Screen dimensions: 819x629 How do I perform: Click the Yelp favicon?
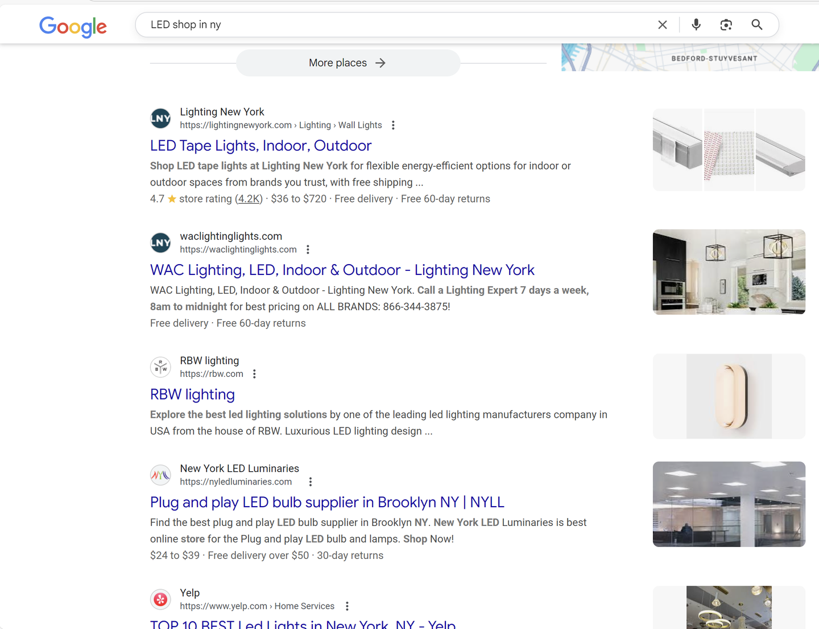click(160, 599)
